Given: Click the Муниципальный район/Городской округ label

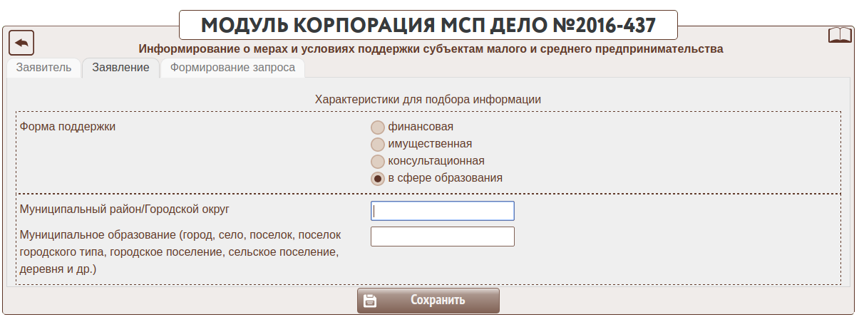Looking at the screenshot, I should click(125, 209).
